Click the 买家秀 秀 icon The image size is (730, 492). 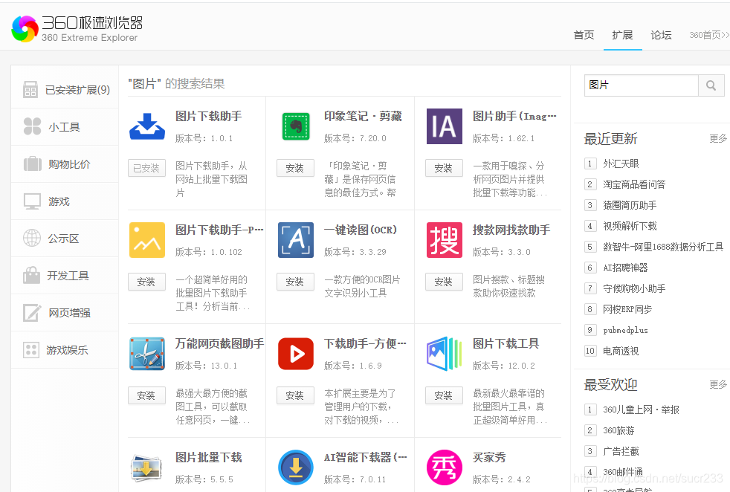444,467
